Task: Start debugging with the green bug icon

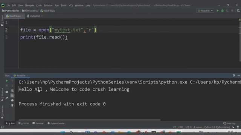Action: click(x=223, y=11)
